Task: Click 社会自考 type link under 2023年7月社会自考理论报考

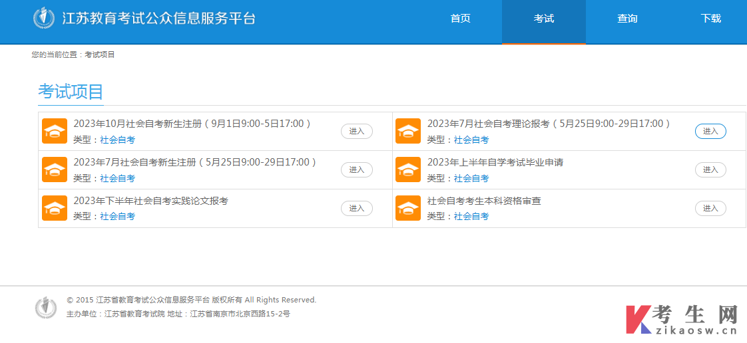Action: (x=471, y=140)
